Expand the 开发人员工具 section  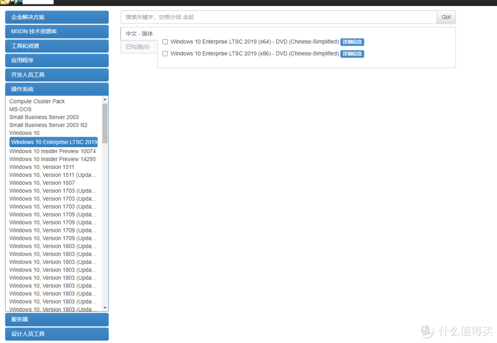[x=57, y=75]
